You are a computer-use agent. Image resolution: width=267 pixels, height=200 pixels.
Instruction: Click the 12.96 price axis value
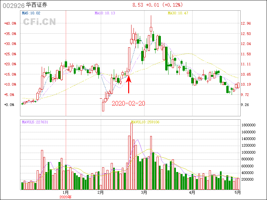coord(246,23)
